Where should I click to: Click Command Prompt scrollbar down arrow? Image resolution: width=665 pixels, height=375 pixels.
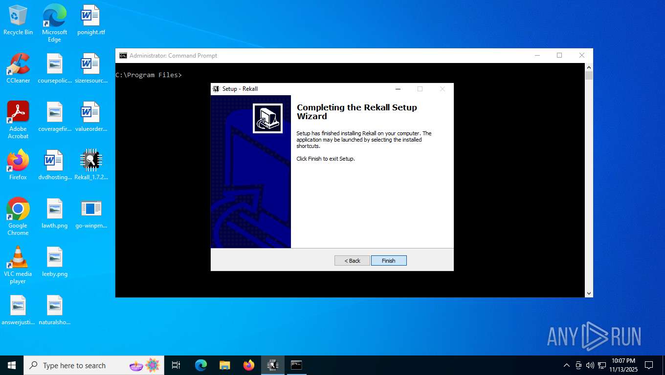coord(589,293)
